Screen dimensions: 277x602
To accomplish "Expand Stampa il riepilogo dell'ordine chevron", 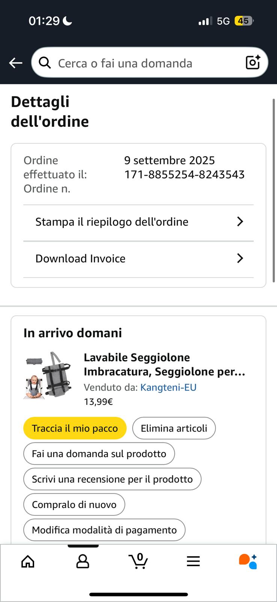I will tap(240, 222).
